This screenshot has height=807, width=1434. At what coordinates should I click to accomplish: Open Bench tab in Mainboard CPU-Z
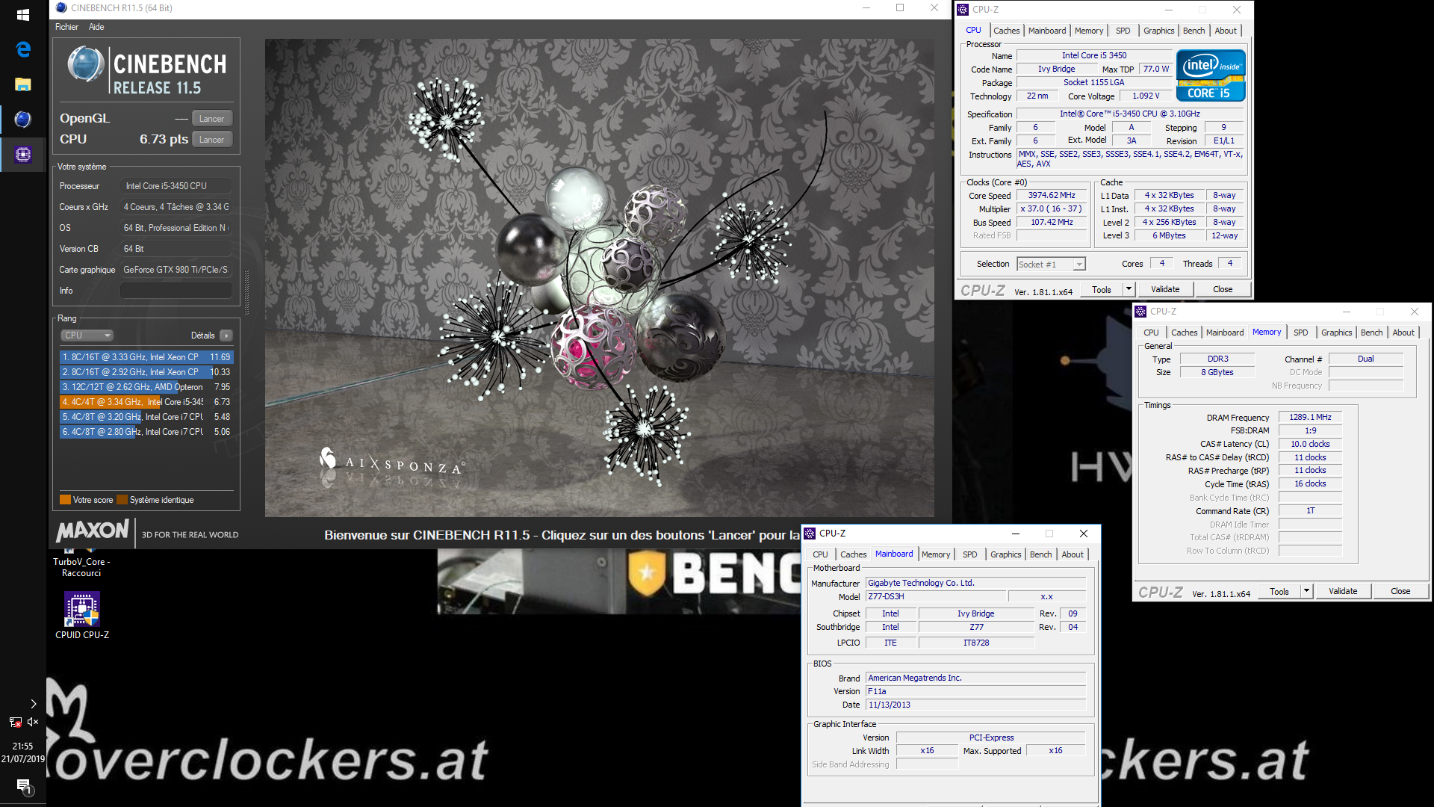pos(1040,554)
